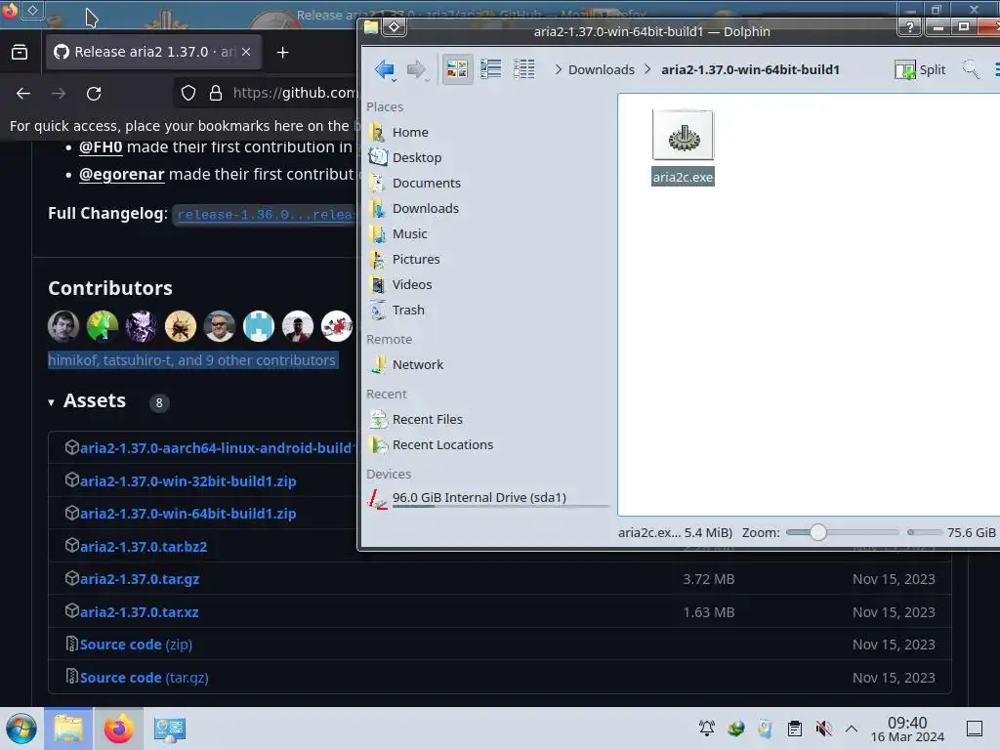Open the system settings taskbar icon
The height and width of the screenshot is (750, 1000).
[170, 729]
